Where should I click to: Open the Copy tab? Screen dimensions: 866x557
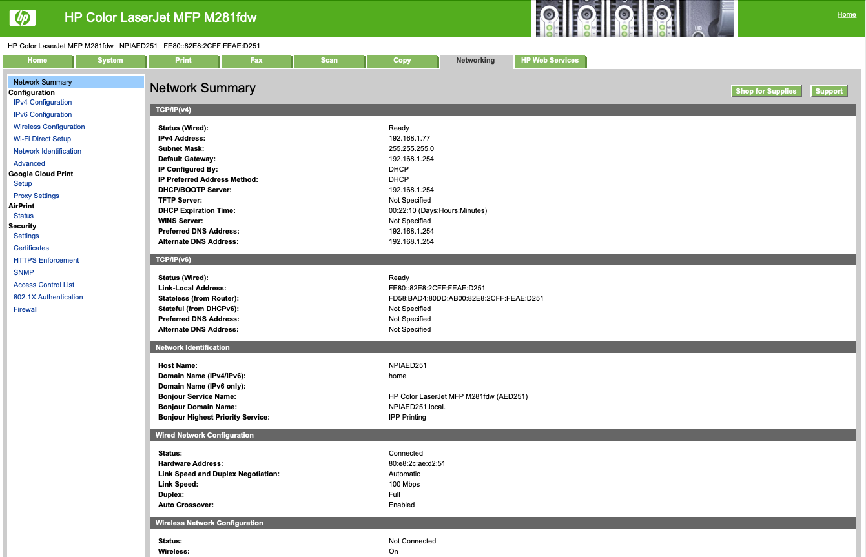tap(402, 61)
